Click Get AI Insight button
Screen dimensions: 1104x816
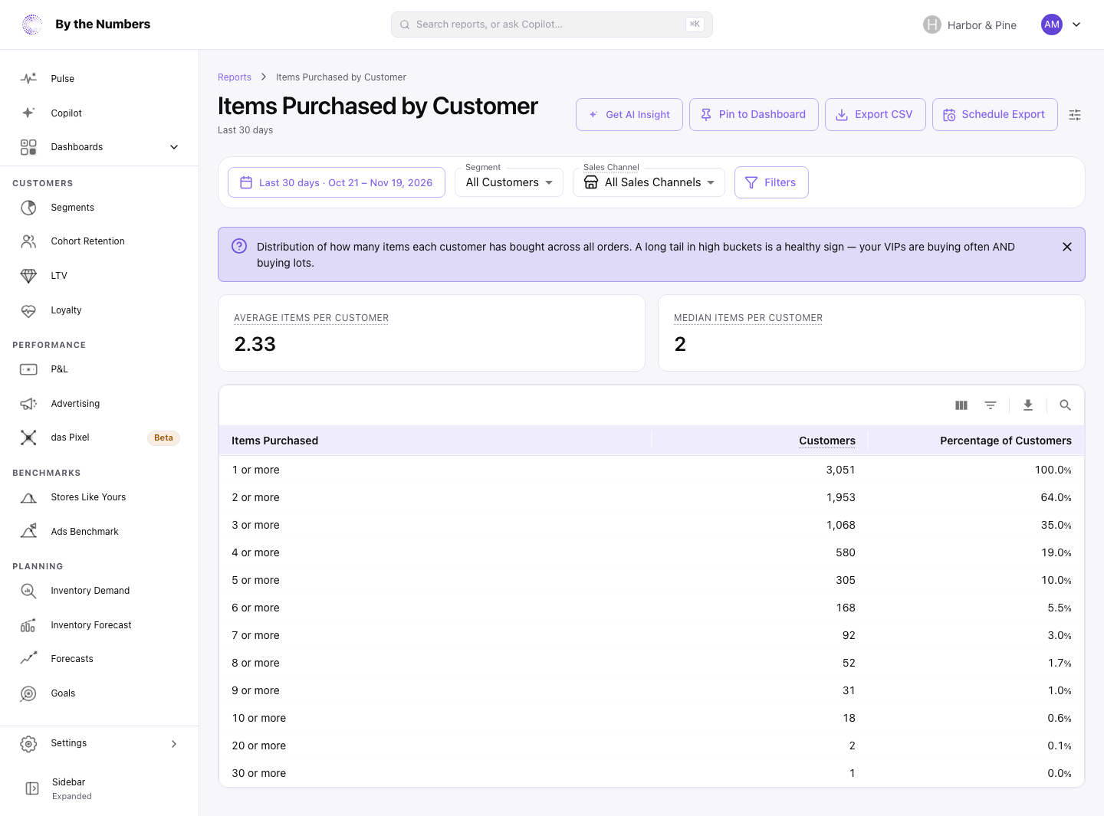[629, 115]
